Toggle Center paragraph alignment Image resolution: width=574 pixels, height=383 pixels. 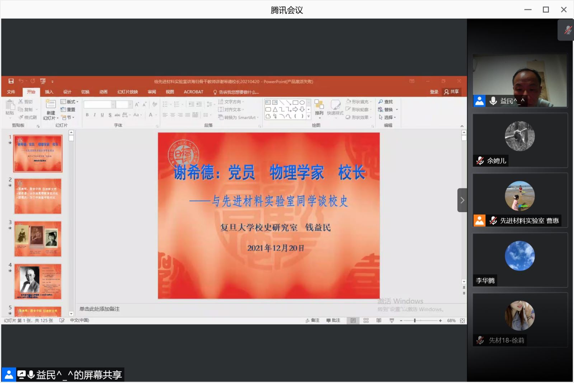click(x=173, y=115)
